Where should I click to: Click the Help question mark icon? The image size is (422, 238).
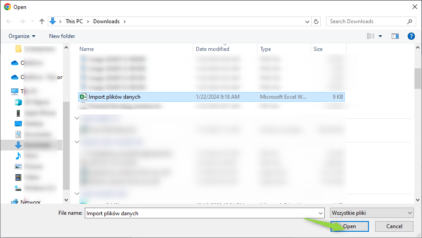[x=411, y=36]
